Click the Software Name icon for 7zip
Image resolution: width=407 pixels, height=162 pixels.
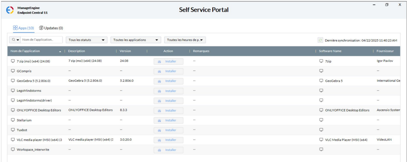pyautogui.click(x=321, y=61)
